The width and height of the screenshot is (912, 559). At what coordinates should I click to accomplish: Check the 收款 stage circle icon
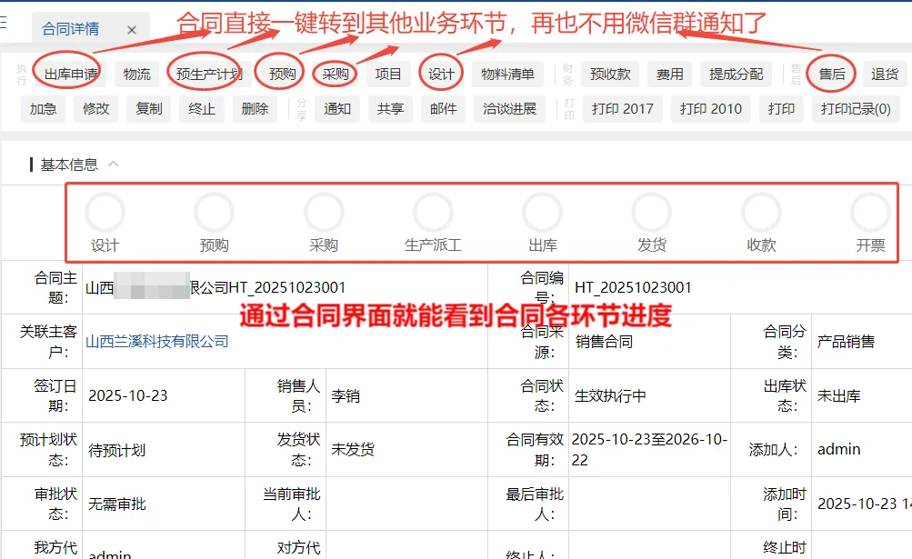click(760, 212)
